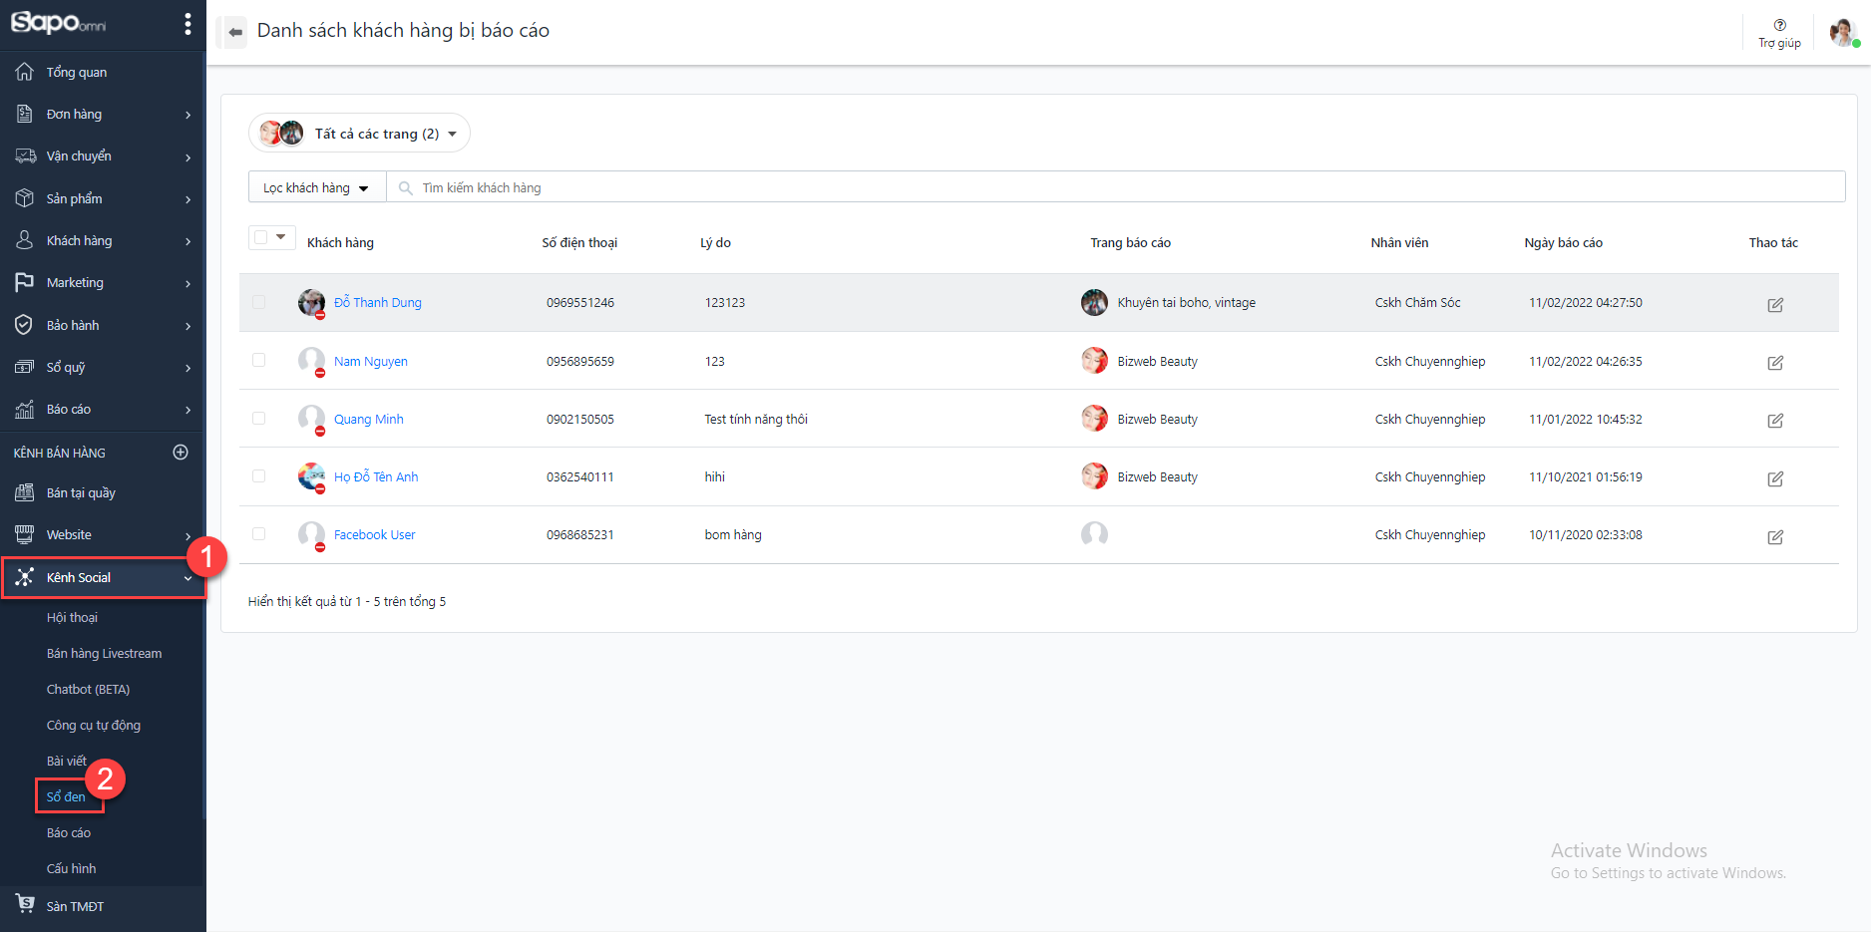Expand the Đơn hàng sidebar menu
Viewport: 1871px width, 932px height.
[x=103, y=115]
